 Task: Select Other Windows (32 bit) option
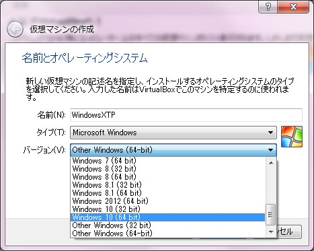pyautogui.click(x=167, y=225)
